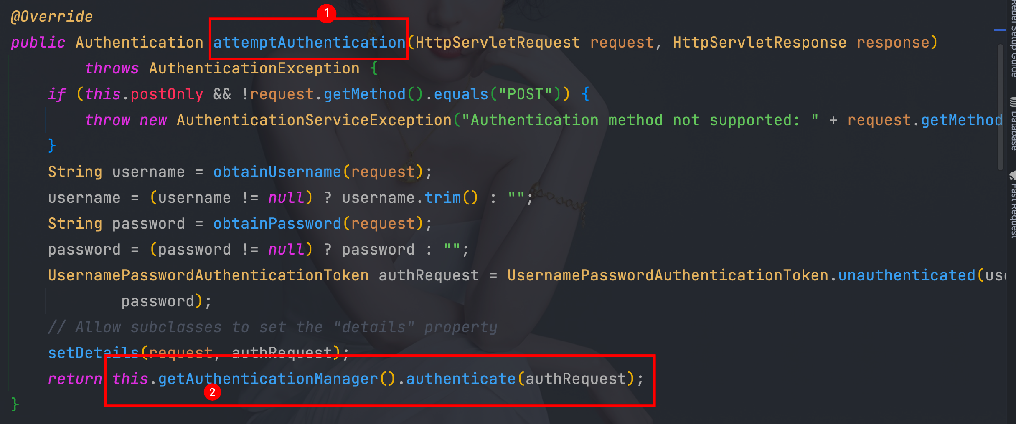Click the editor vertical scrollbar thumb
1016x424 pixels.
(1000, 107)
